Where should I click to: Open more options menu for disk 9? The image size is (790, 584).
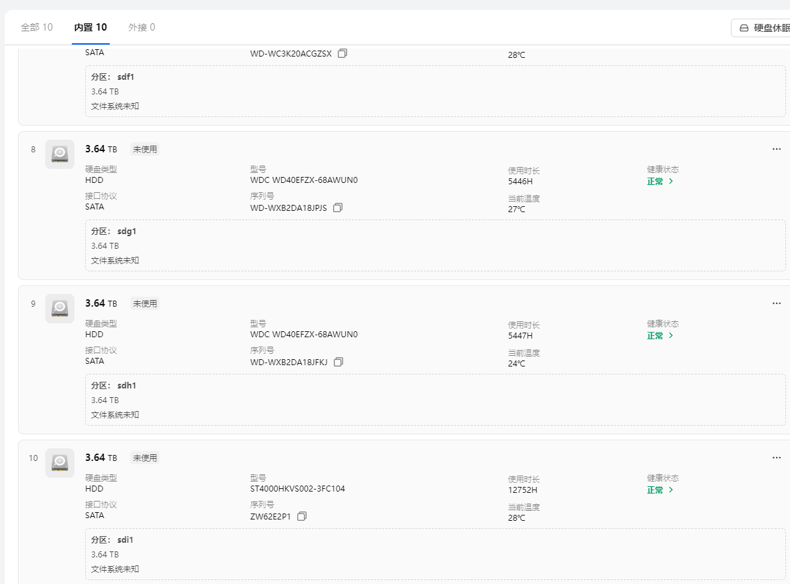[776, 303]
